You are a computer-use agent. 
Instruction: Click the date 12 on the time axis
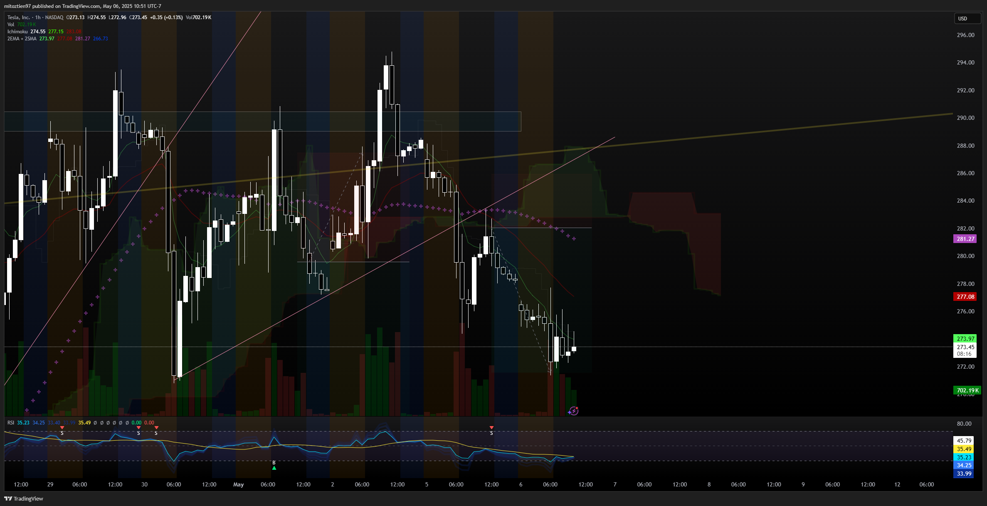897,484
